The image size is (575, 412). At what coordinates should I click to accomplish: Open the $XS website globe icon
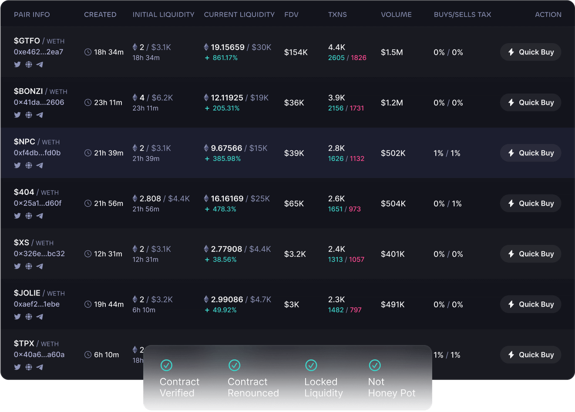pos(29,266)
